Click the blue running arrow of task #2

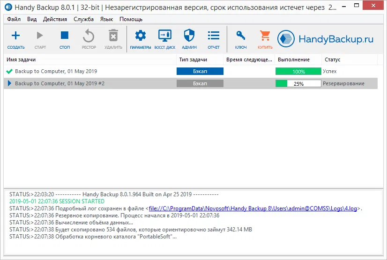point(9,83)
